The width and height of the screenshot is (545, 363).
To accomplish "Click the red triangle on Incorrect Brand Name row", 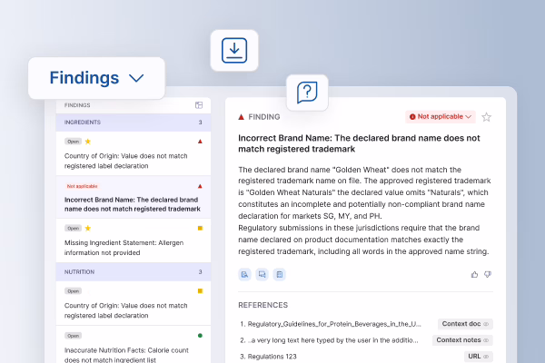I will click(x=200, y=186).
